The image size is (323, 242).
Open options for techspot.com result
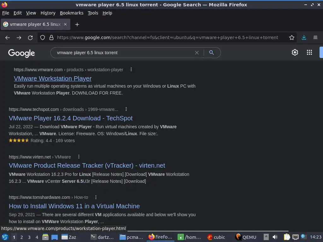coord(126,109)
